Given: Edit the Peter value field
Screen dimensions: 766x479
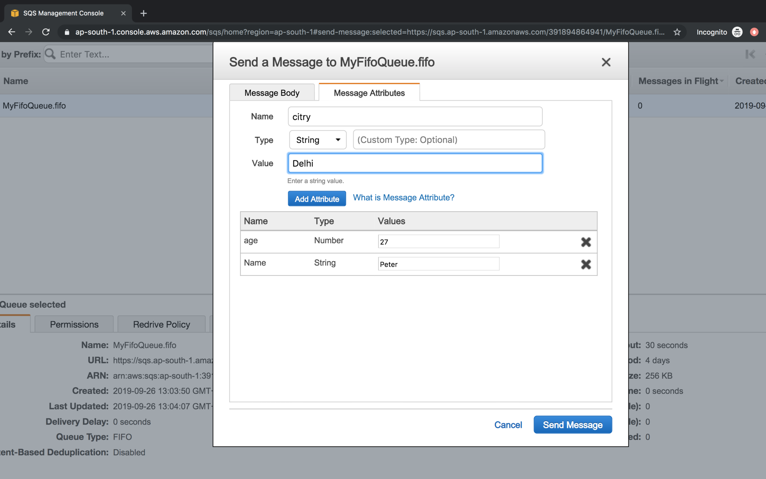Looking at the screenshot, I should (439, 264).
